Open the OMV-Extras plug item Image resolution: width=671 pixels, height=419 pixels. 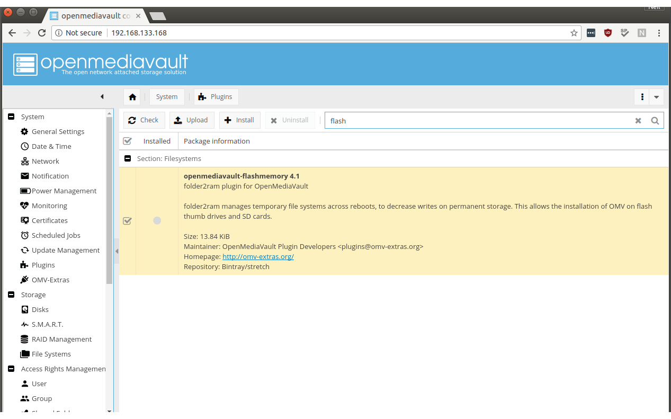point(50,280)
